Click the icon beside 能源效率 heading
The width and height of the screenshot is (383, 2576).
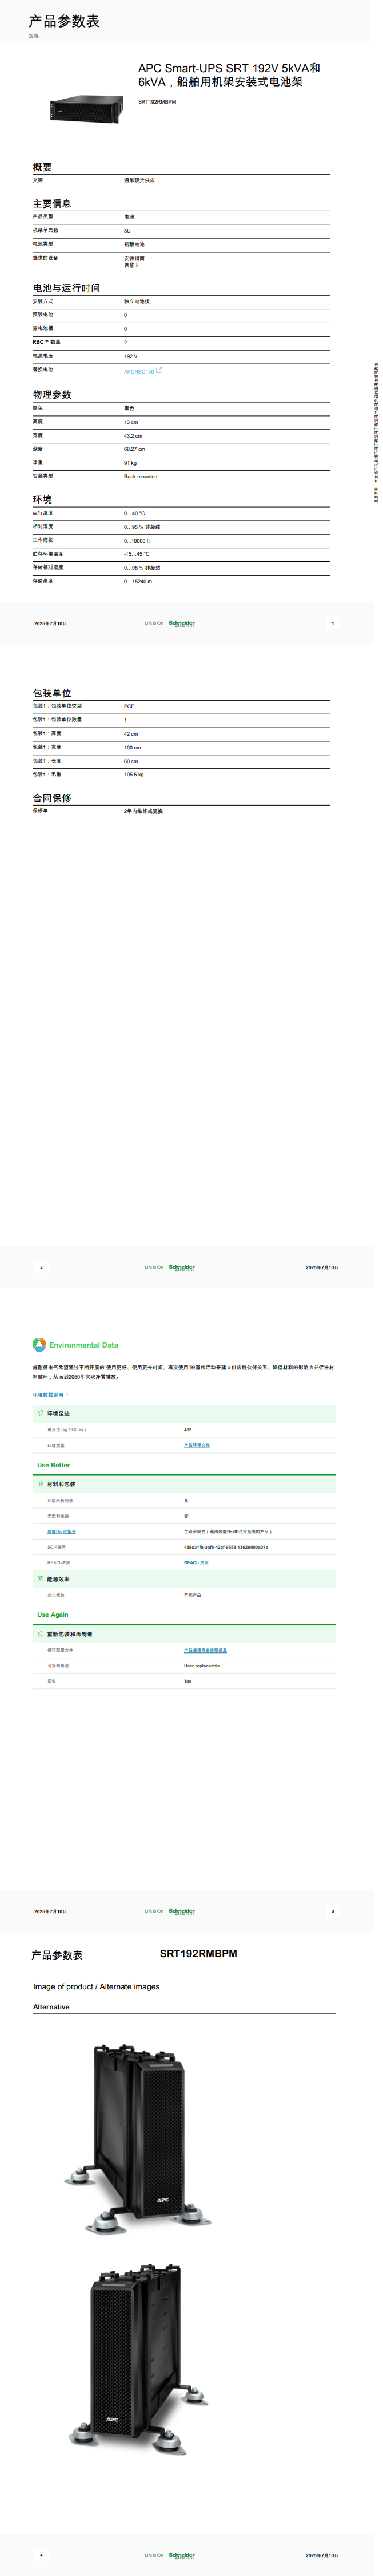41,1579
